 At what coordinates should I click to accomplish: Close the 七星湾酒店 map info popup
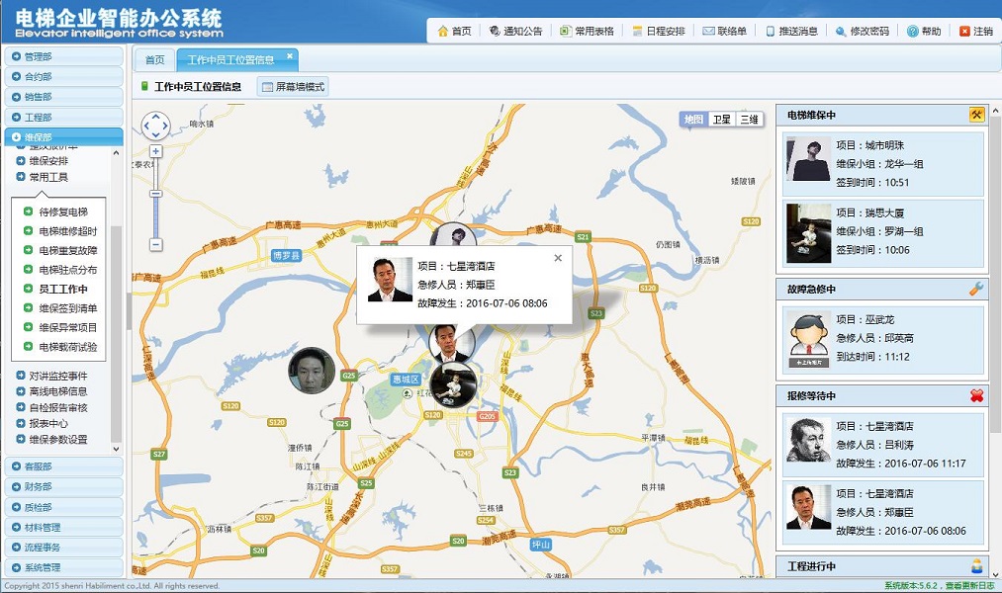coord(558,258)
